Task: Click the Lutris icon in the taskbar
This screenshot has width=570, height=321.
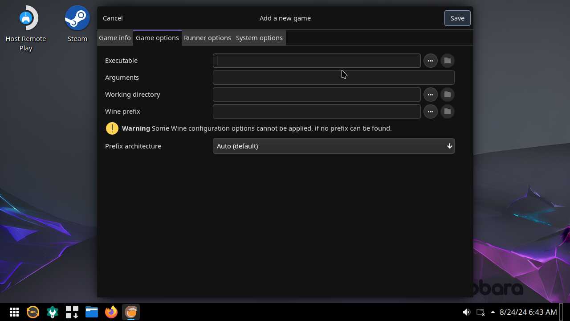Action: click(x=131, y=312)
